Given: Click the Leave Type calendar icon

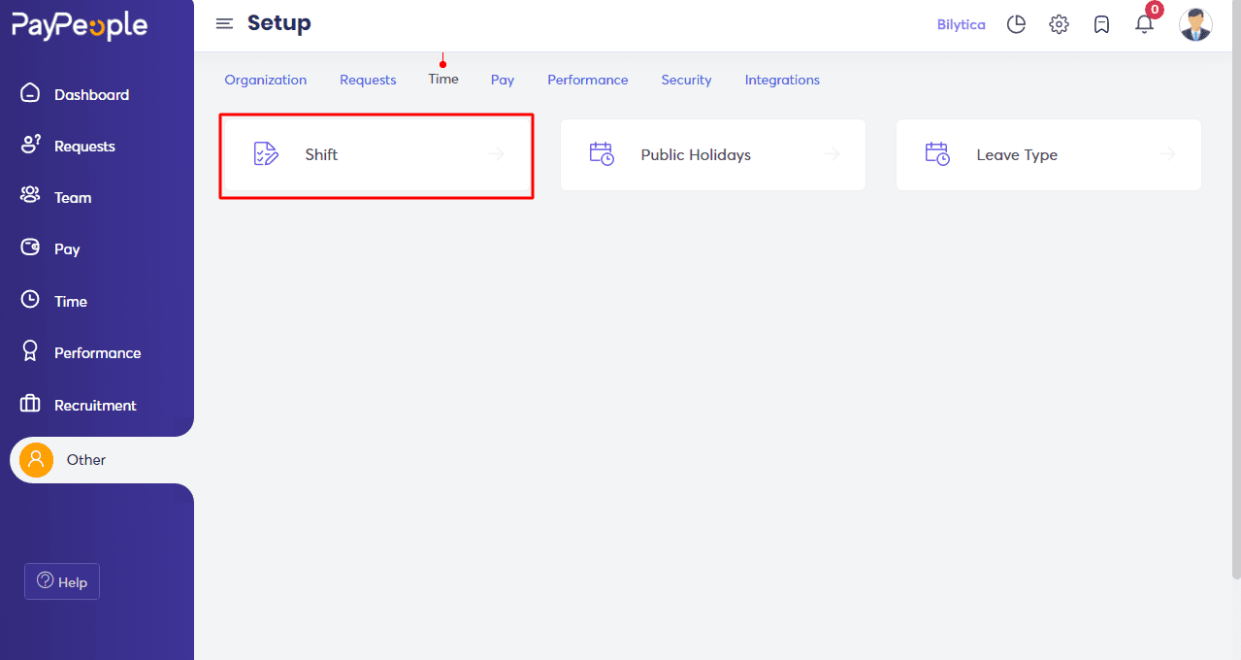Looking at the screenshot, I should coord(937,153).
